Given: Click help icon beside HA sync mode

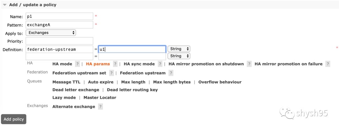Looking at the screenshot, I should pyautogui.click(x=160, y=64).
